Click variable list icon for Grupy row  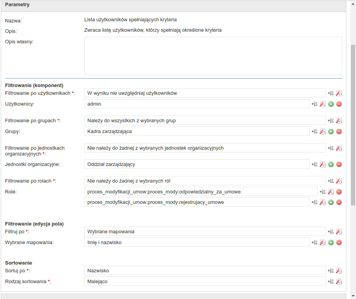(315, 132)
